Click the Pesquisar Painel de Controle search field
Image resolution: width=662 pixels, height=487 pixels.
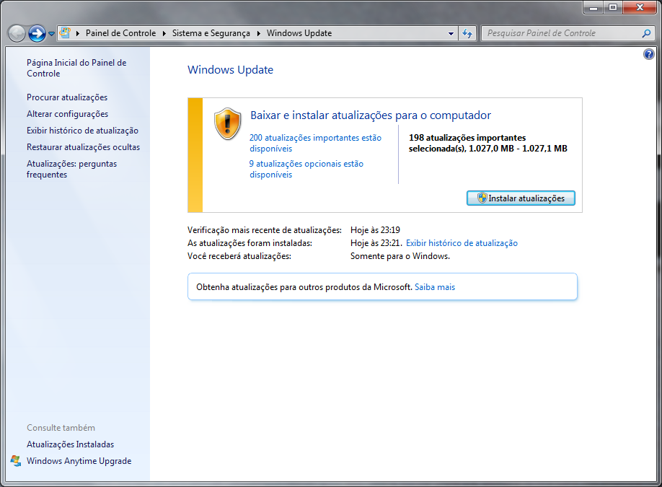coord(559,33)
